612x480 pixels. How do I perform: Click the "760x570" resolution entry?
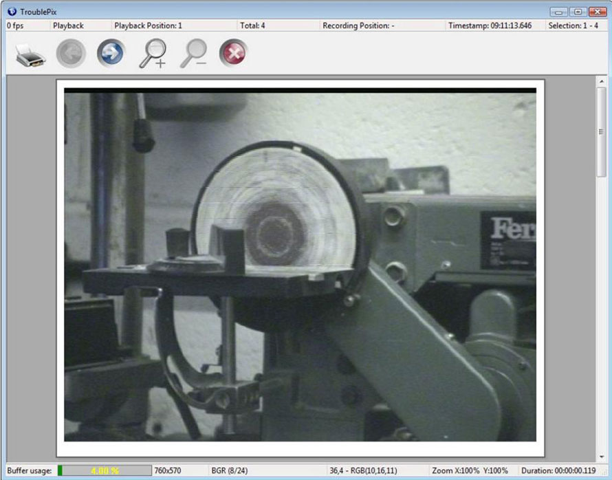click(x=168, y=470)
